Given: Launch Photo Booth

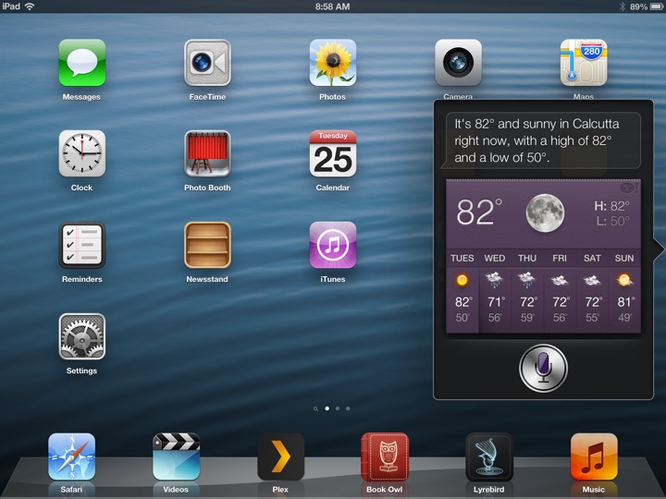Looking at the screenshot, I should tap(207, 153).
